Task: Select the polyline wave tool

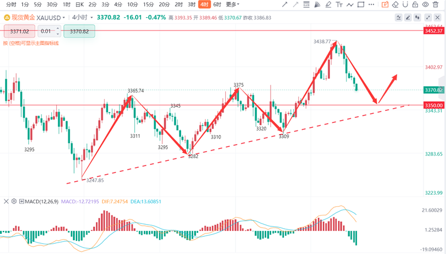Action: pyautogui.click(x=350, y=5)
